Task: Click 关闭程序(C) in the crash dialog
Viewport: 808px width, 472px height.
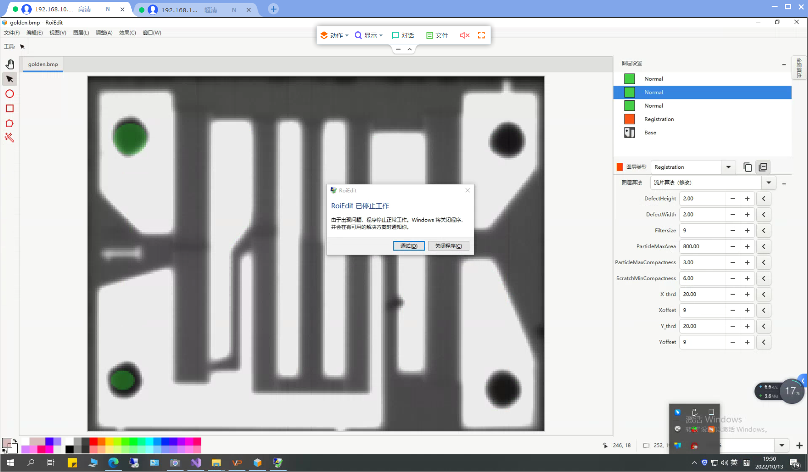Action: pyautogui.click(x=448, y=246)
